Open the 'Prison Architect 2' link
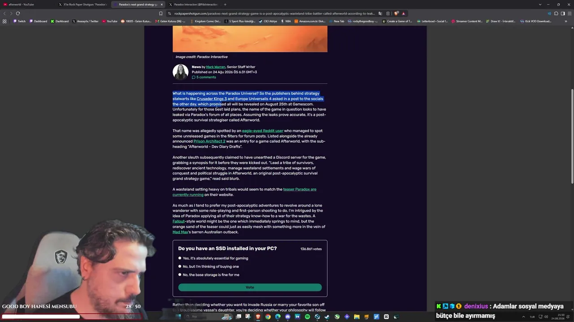The width and height of the screenshot is (574, 322). [209, 141]
